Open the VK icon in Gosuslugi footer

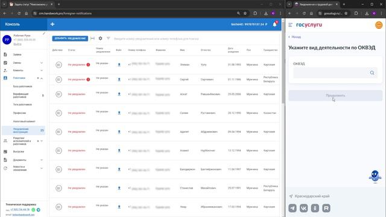[x=304, y=208]
